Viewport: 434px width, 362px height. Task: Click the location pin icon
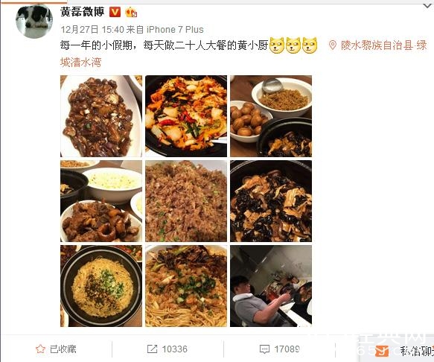333,45
